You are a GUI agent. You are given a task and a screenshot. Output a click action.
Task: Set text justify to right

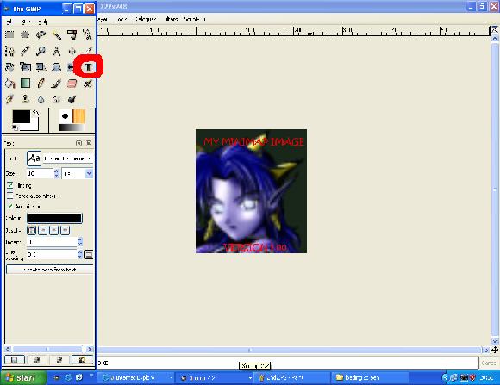[43, 230]
